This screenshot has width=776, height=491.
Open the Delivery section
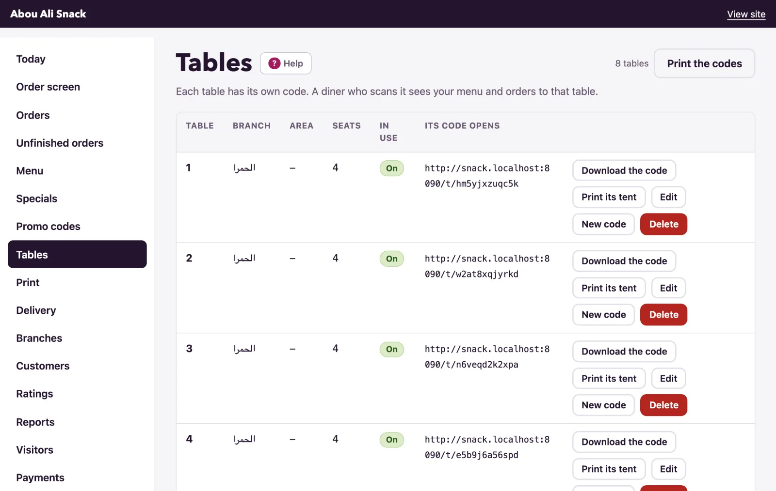[x=77, y=310]
